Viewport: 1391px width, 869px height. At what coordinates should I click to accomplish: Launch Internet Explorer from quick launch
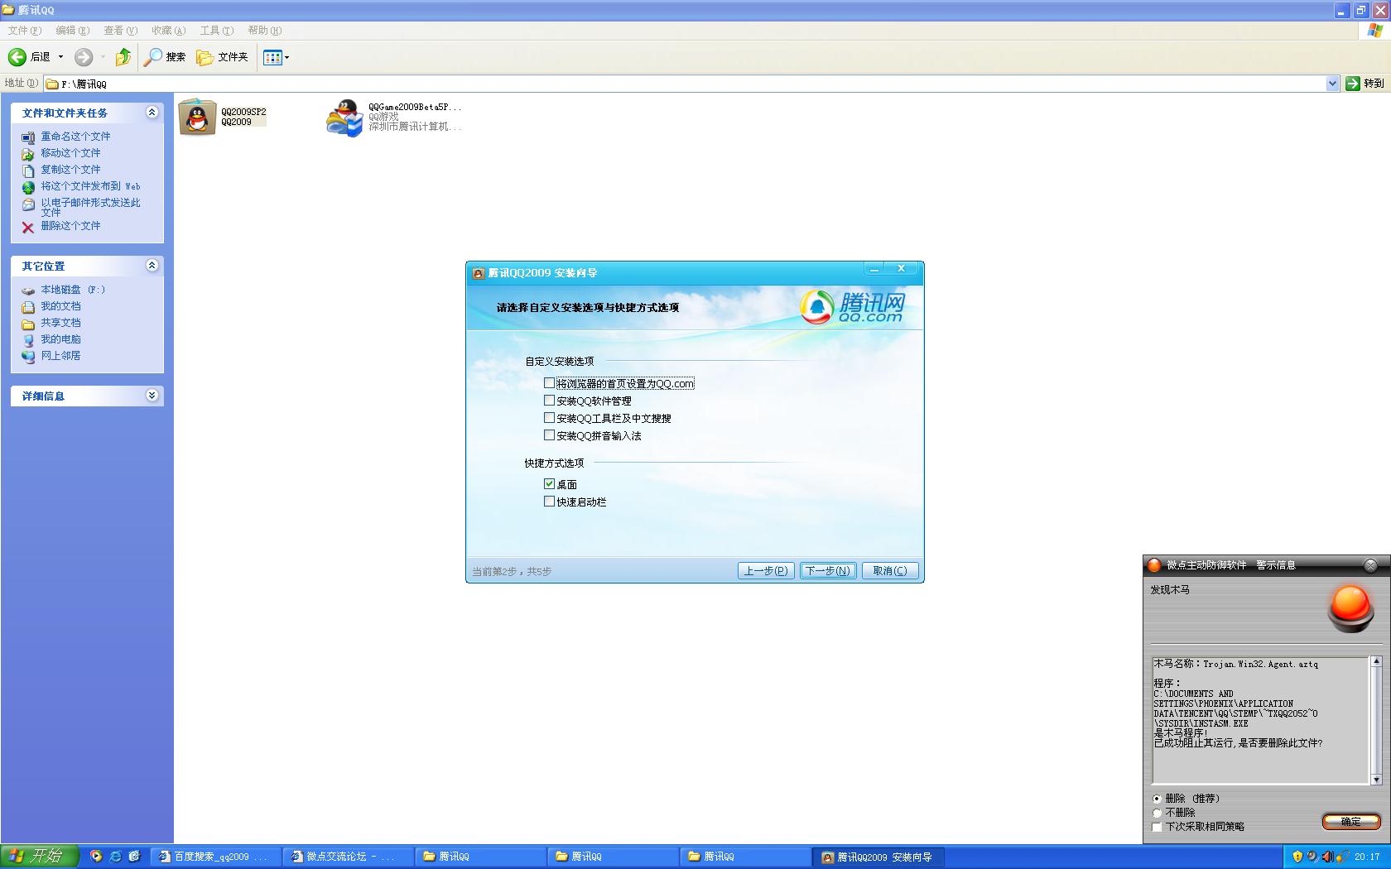pyautogui.click(x=116, y=857)
